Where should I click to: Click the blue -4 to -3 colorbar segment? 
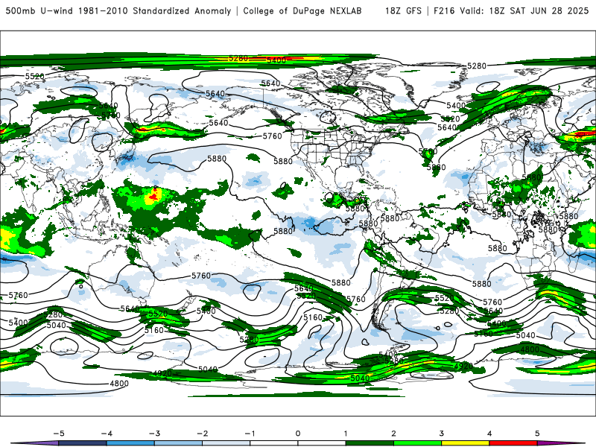click(130, 443)
